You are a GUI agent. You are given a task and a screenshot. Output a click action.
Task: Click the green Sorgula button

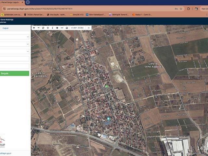tap(14, 73)
